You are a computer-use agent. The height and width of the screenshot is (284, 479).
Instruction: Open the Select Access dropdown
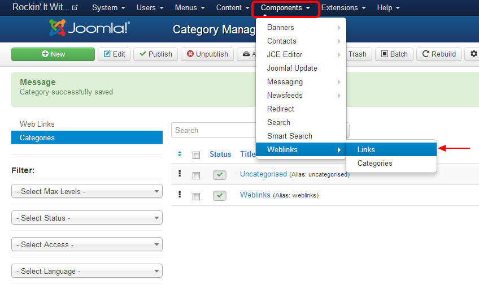pos(87,244)
